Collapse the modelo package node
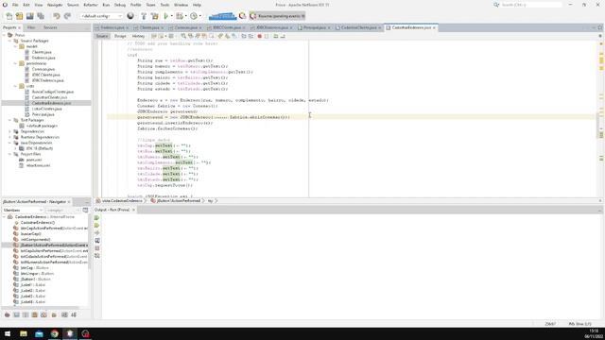605x340 pixels. pos(16,46)
